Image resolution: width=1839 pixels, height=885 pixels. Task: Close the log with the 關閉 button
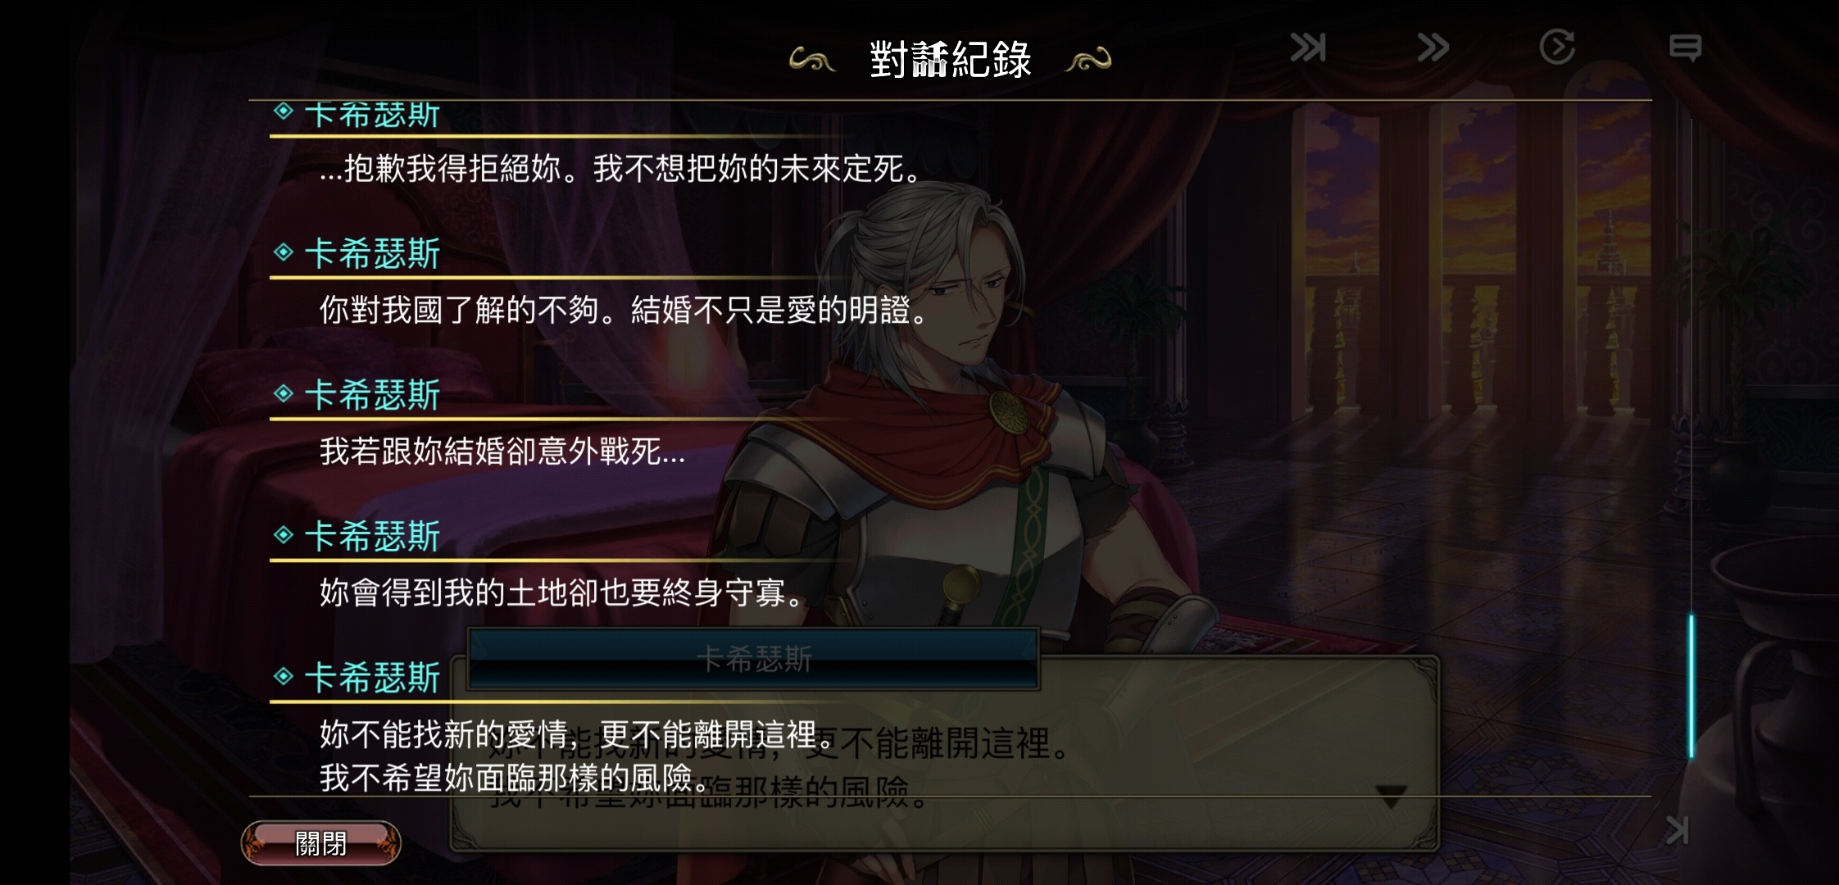pos(320,842)
